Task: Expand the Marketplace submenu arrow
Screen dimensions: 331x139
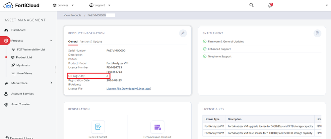Action: [x=51, y=83]
